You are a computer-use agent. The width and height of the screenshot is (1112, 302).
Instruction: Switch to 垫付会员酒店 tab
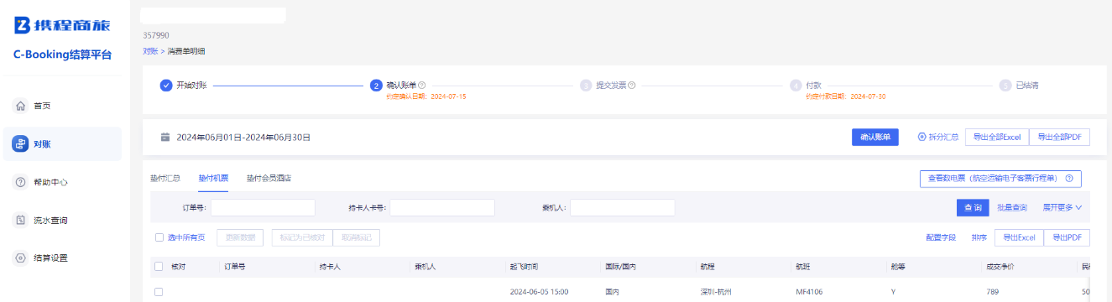[269, 179]
